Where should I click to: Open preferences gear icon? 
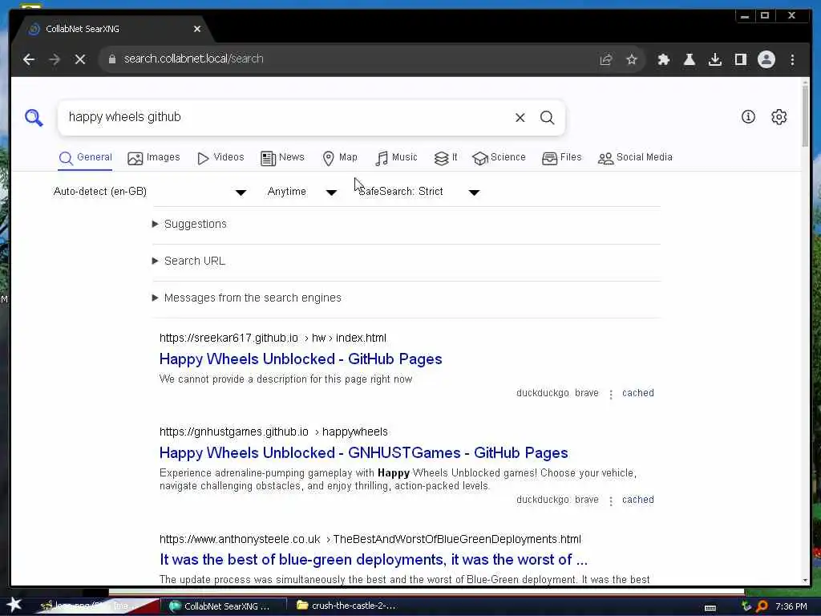click(779, 117)
